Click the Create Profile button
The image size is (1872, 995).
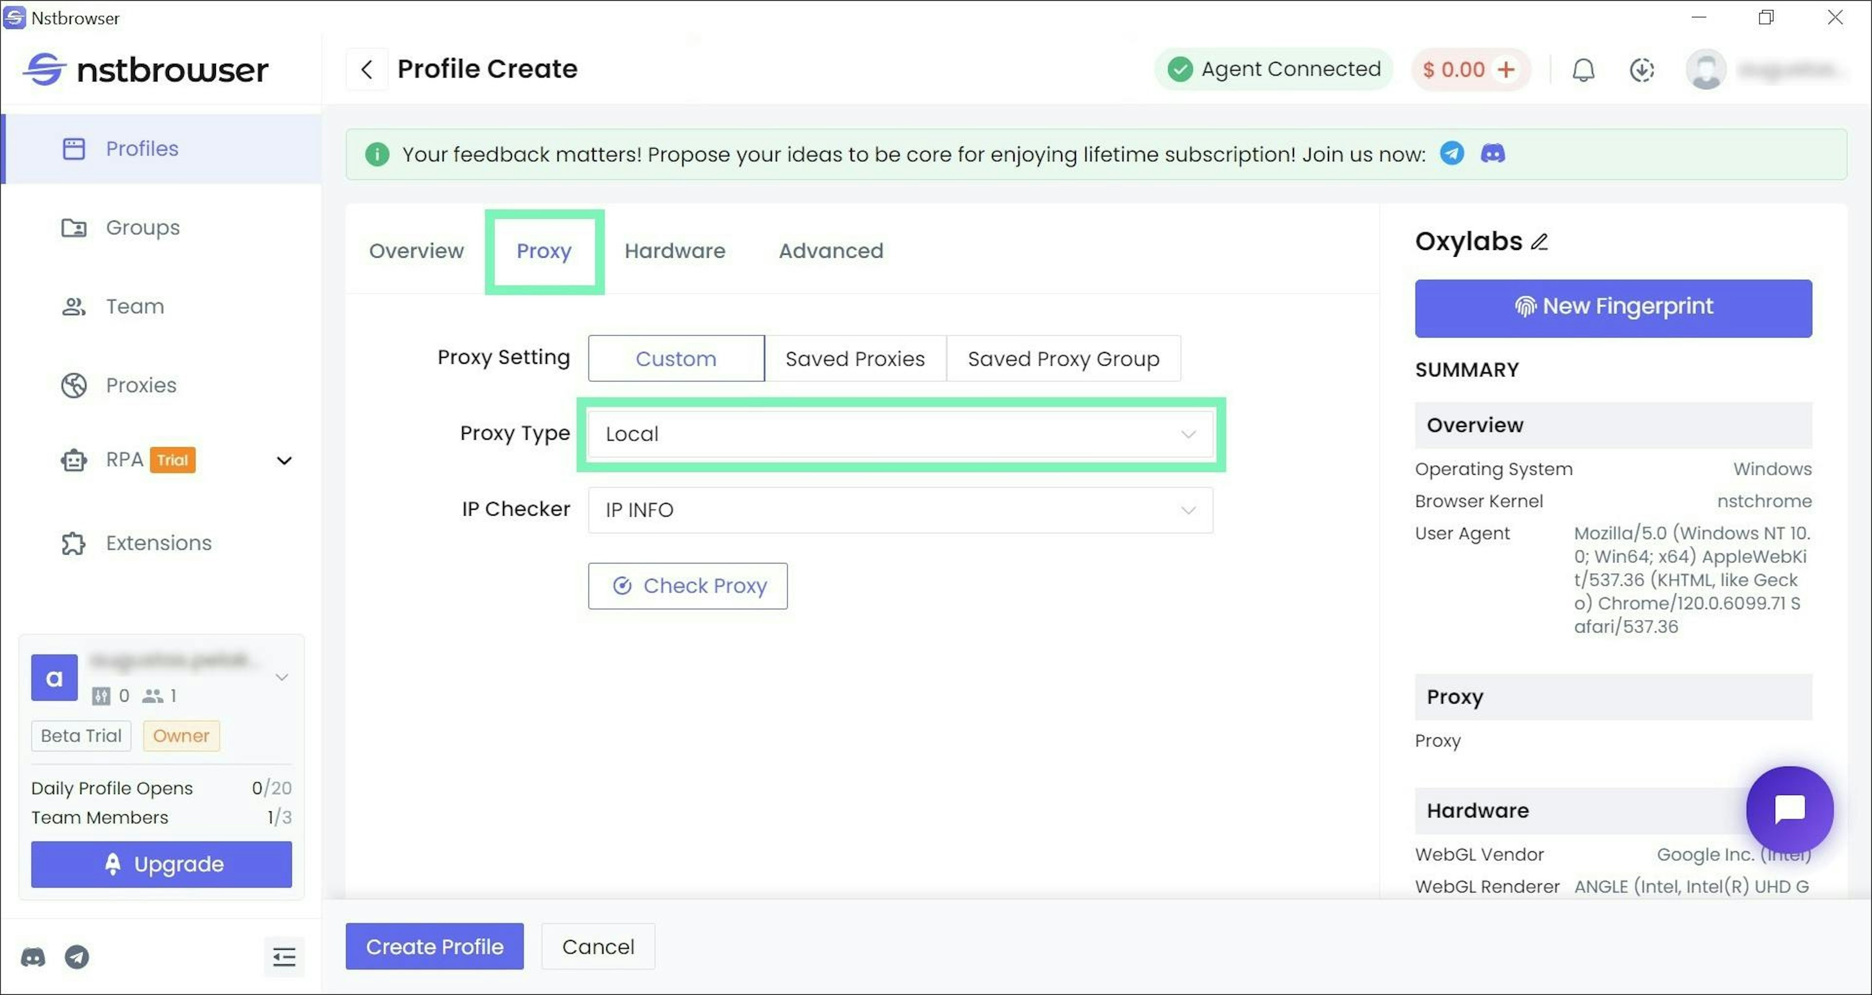434,946
